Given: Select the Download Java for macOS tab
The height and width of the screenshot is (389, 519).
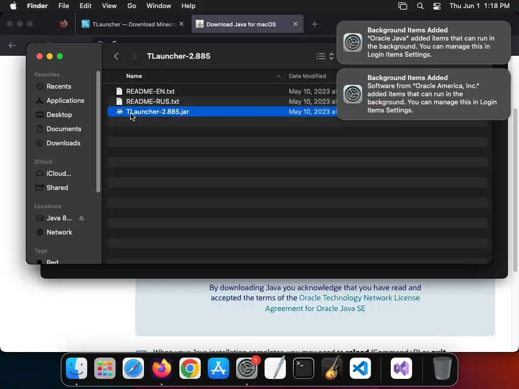Looking at the screenshot, I should pos(247,24).
